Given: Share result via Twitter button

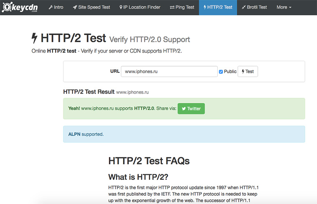Looking at the screenshot, I should coord(191,109).
